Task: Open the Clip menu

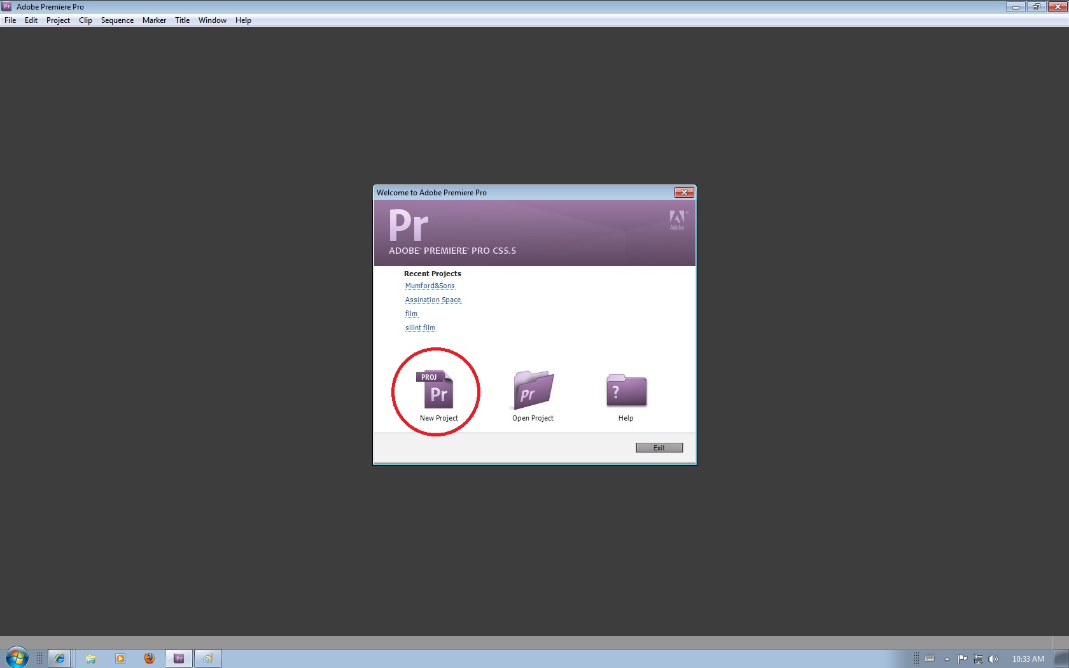Action: pyautogui.click(x=85, y=20)
